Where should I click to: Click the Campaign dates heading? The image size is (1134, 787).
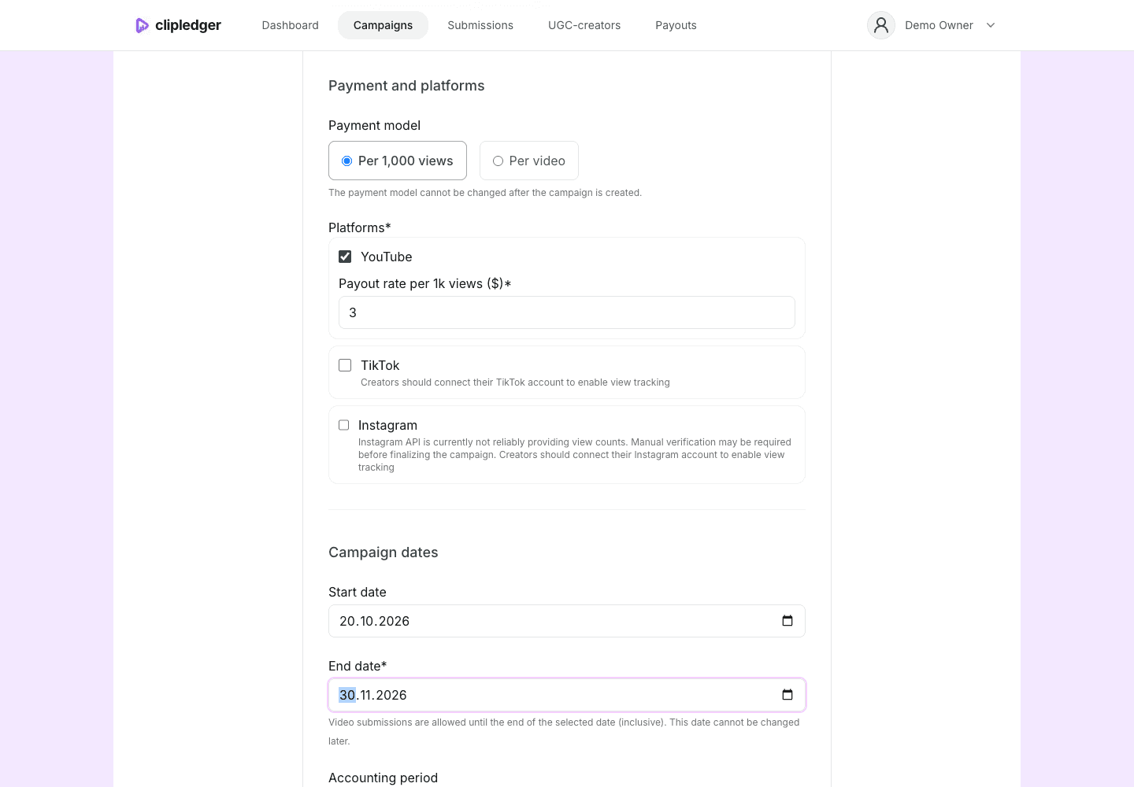[384, 552]
